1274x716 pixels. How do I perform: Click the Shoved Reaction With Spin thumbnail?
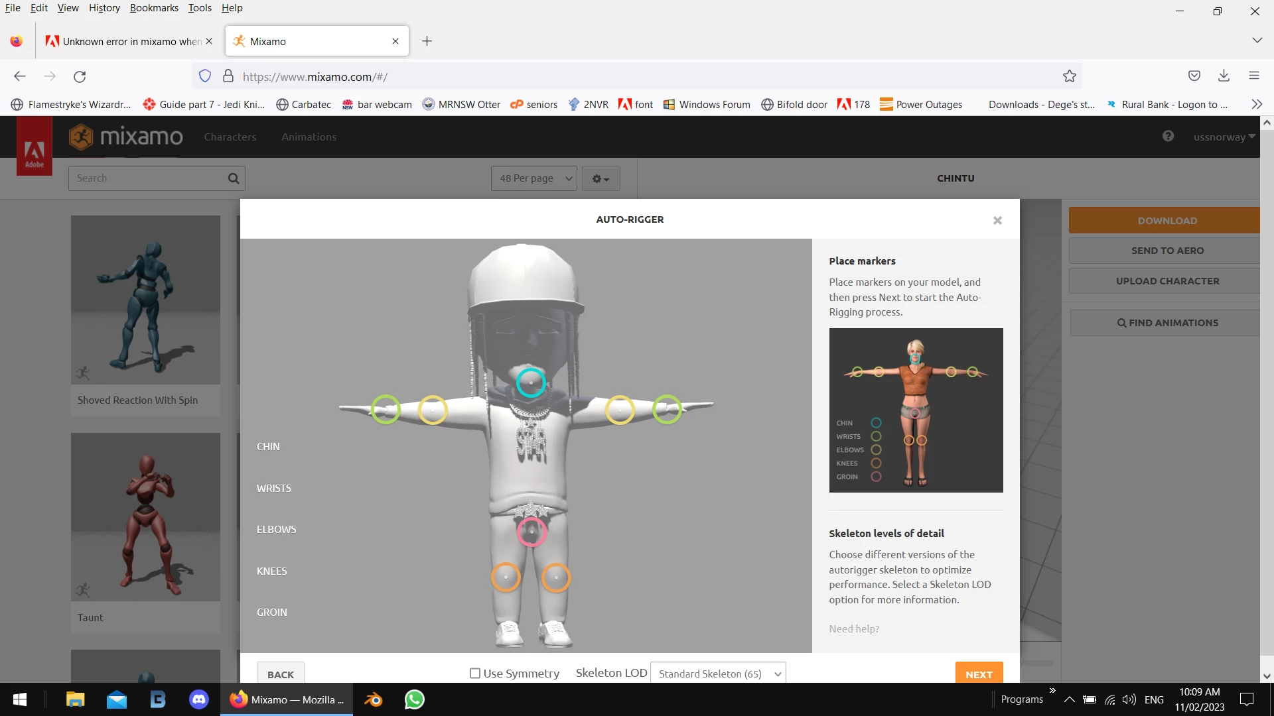[x=145, y=300]
